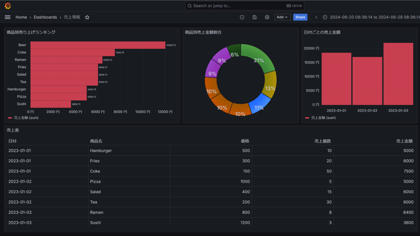The image size is (420, 236).
Task: Shift time range back with left chevron
Action: click(316, 17)
